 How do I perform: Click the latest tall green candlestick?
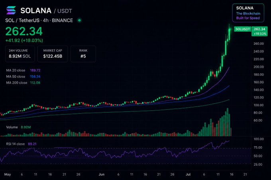229,34
